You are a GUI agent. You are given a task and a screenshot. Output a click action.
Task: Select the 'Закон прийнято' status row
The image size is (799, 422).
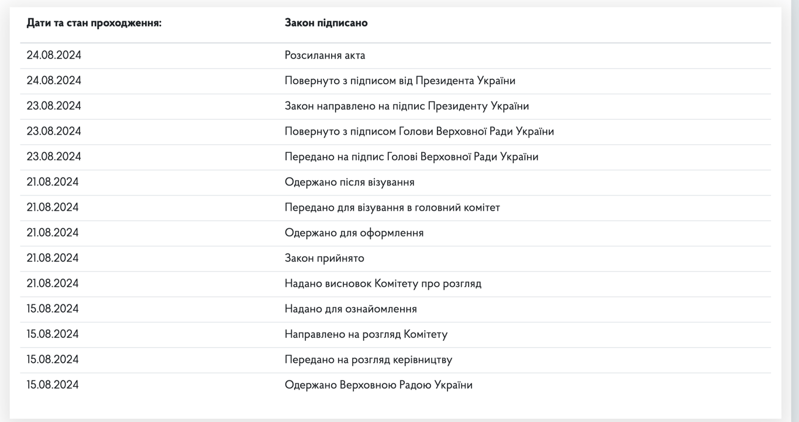pyautogui.click(x=324, y=258)
